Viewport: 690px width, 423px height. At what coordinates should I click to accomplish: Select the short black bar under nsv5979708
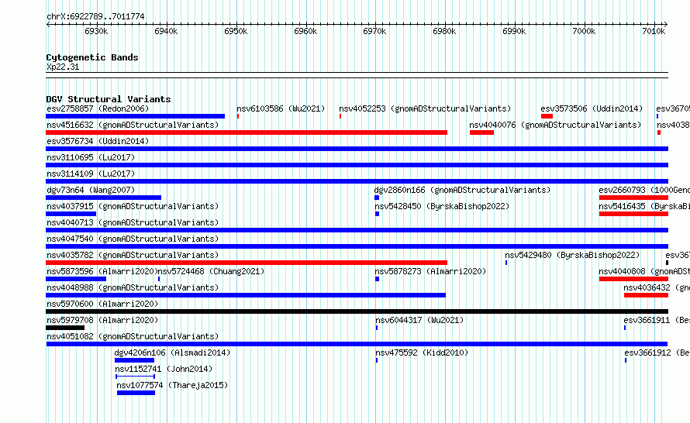65,328
